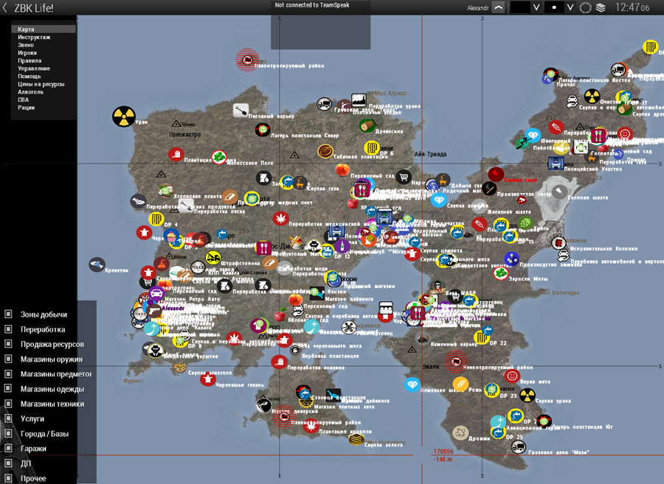Click the Грузовое депо "Мази" truck icon
Image resolution: width=664 pixels, height=484 pixels.
(519, 446)
